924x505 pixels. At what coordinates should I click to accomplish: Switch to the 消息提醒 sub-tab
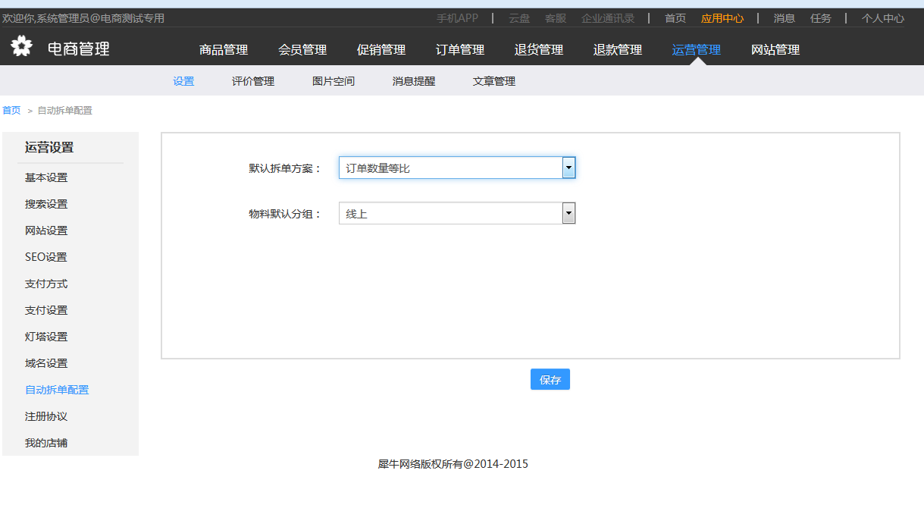coord(414,81)
